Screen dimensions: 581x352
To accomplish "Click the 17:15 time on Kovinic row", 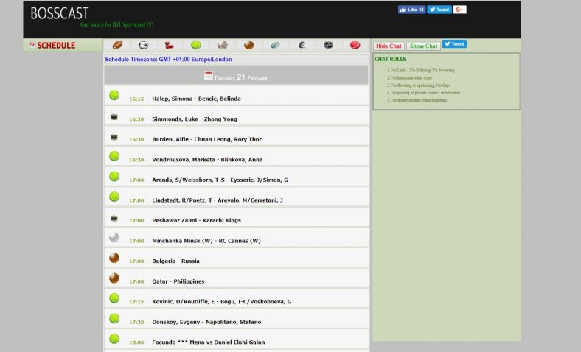I will tap(136, 302).
